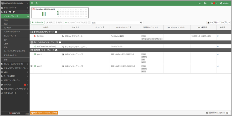The image size is (232, 116).
Task: Open the help question mark menu
Action: pyautogui.click(x=205, y=3)
